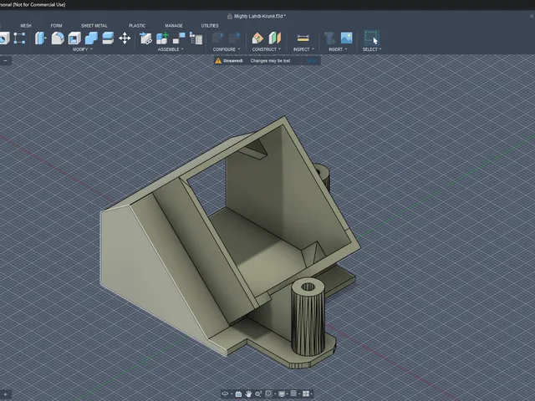Click Save link in Unsaved notification

pyautogui.click(x=312, y=61)
